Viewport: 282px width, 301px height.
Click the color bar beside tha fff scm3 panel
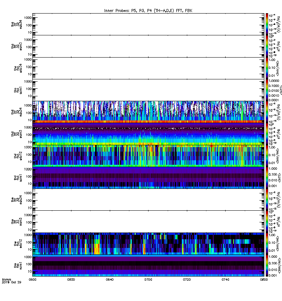pyautogui.click(x=267, y=46)
